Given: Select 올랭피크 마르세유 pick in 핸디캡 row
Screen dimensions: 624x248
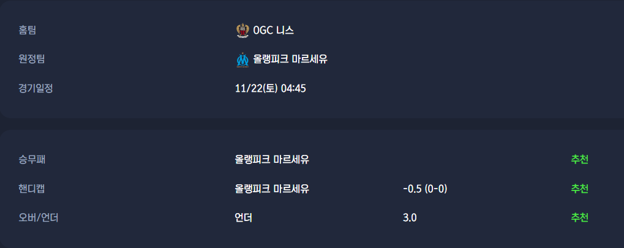Looking at the screenshot, I should pyautogui.click(x=272, y=189).
